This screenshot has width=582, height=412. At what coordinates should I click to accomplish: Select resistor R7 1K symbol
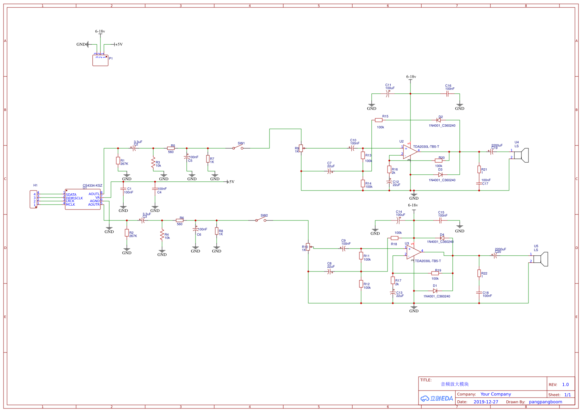pos(208,159)
